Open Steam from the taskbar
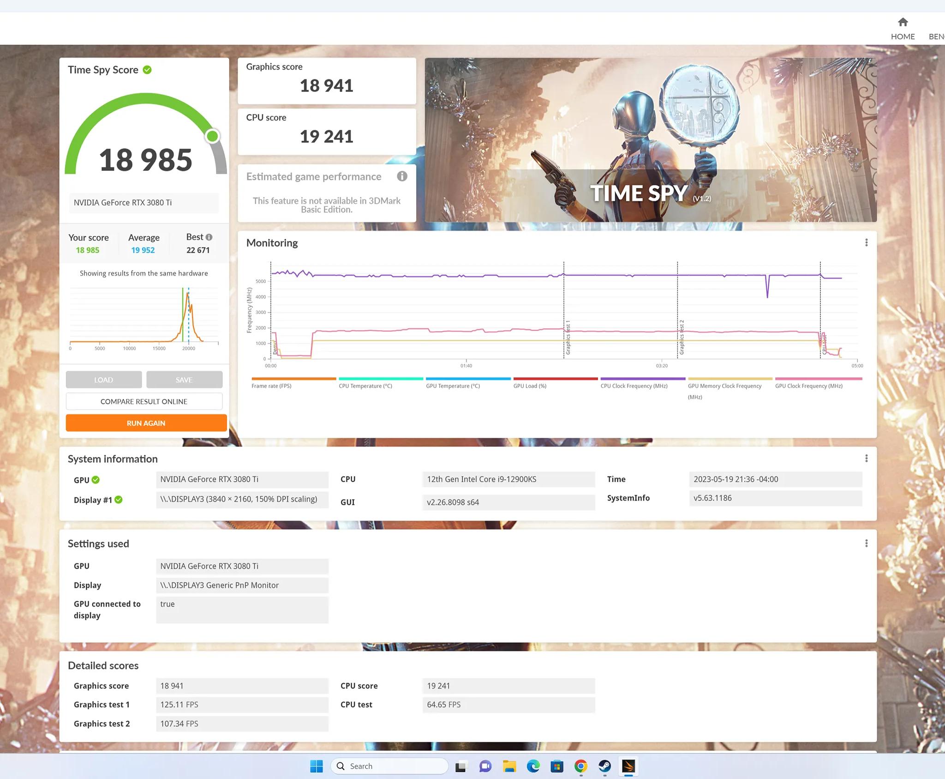The width and height of the screenshot is (945, 779). (x=605, y=766)
